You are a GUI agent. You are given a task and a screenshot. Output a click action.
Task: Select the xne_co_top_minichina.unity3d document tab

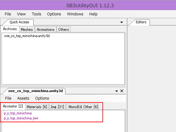tap(36, 91)
